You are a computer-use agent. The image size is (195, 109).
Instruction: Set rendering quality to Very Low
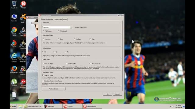click(47, 39)
